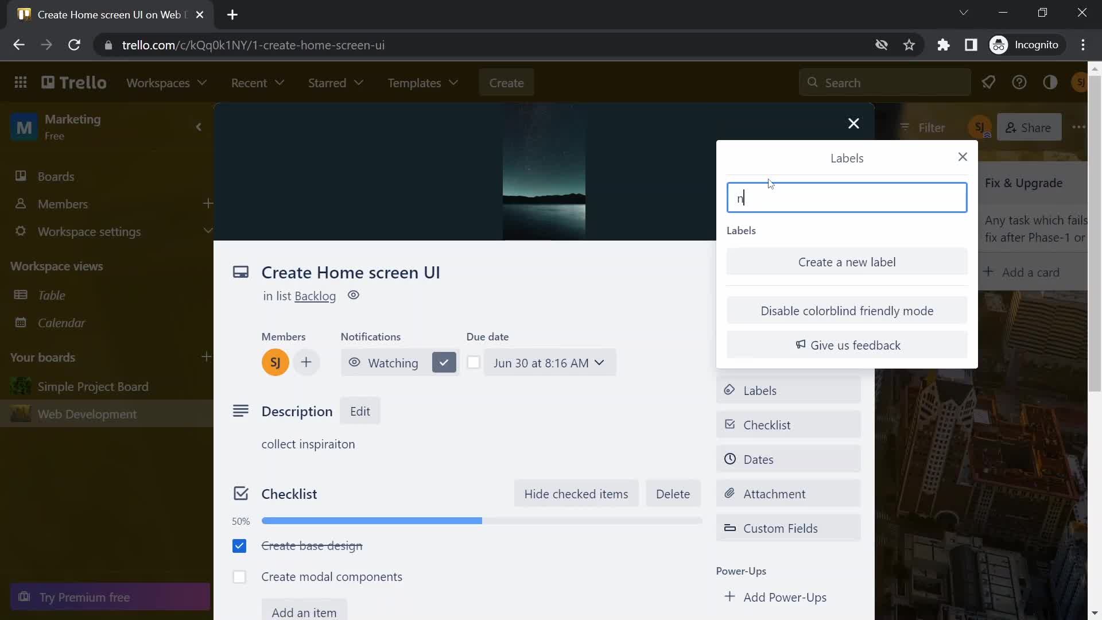Click the Add Power-Ups icon
1102x620 pixels.
[728, 596]
